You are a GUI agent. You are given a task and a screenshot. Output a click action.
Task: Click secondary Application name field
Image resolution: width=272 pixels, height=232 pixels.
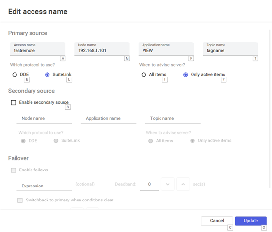tap(109, 118)
